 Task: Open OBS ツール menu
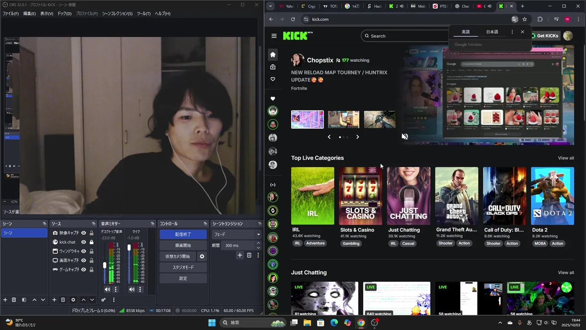(143, 14)
